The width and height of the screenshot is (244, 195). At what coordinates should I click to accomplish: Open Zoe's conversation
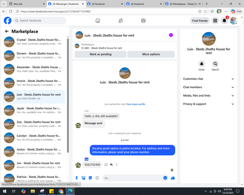pos(34,124)
